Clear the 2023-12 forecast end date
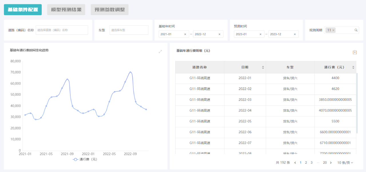The height and width of the screenshot is (172, 366). (295, 34)
